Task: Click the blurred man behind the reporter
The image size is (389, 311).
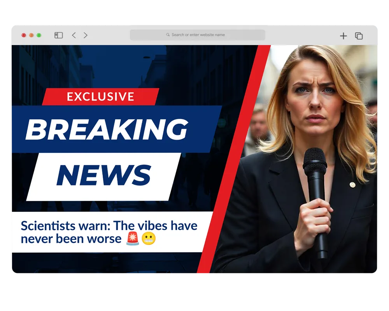Action: tap(259, 124)
